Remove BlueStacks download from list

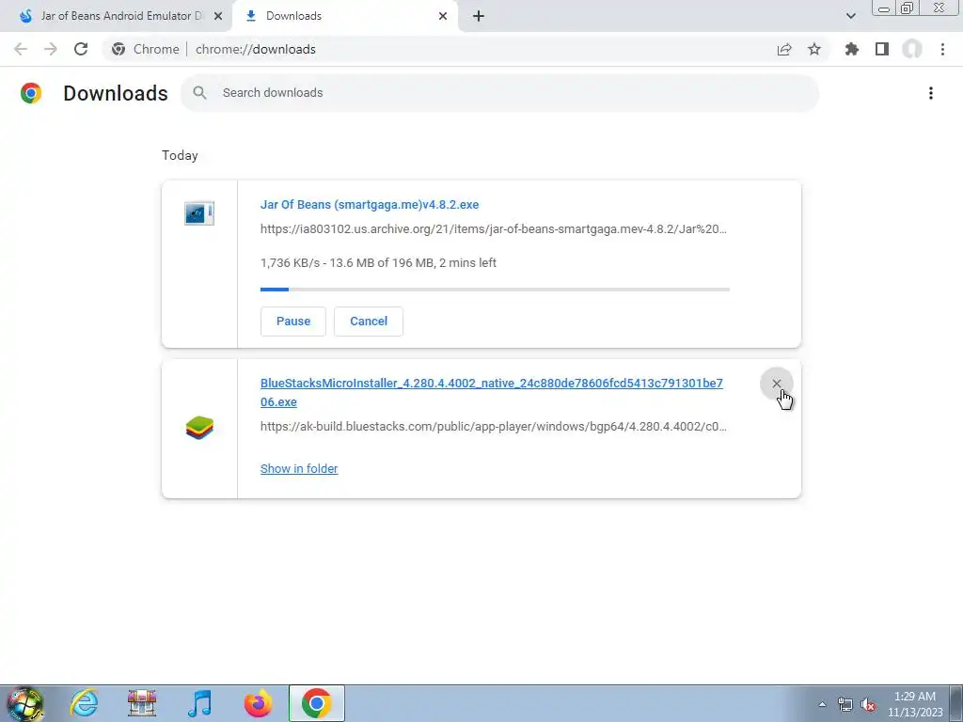(776, 384)
